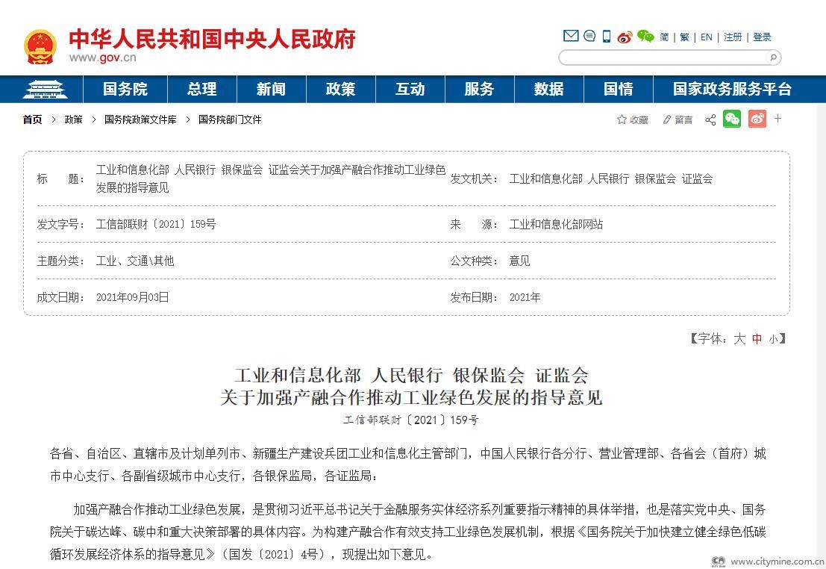Click the 登录 login link
The height and width of the screenshot is (569, 826).
(762, 37)
